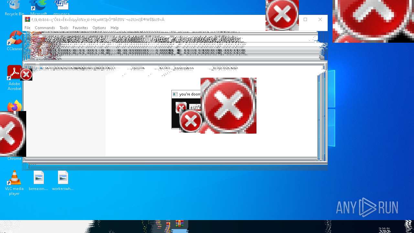The height and width of the screenshot is (233, 414).
Task: Select the Adobe Acrobat desktop shortcut
Action: coord(14,78)
